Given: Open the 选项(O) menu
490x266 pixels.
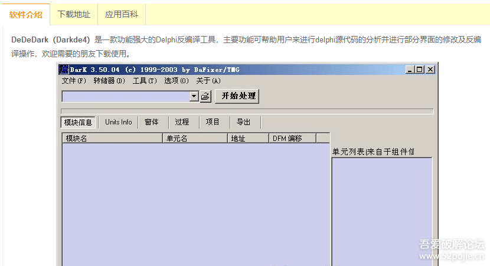Looking at the screenshot, I should 177,81.
